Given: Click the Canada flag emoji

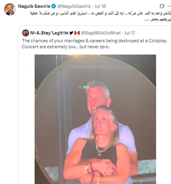Looking at the screenshot, I should tap(77, 33).
